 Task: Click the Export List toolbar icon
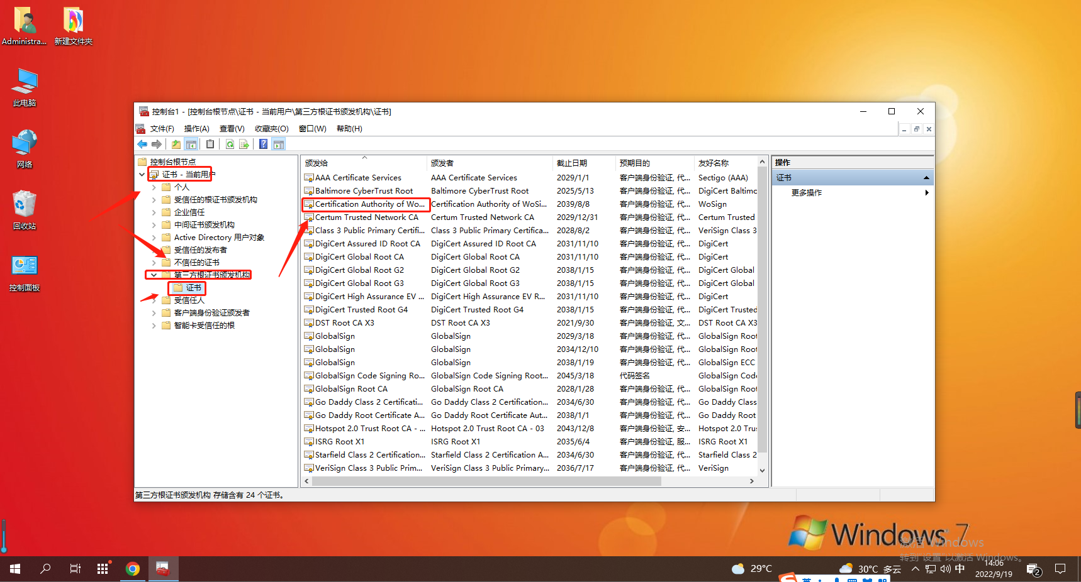(x=244, y=144)
